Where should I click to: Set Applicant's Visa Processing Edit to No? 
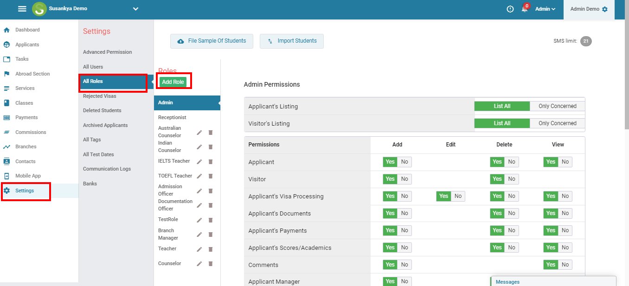click(458, 196)
